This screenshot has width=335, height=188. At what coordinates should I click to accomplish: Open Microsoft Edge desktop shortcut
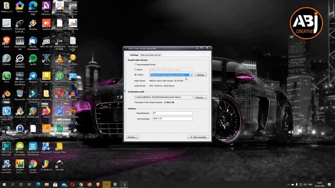pos(33,8)
